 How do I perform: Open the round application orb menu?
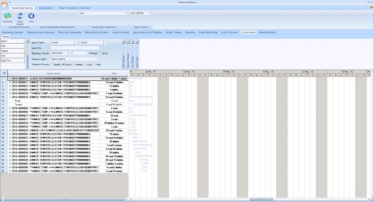[x=4, y=4]
